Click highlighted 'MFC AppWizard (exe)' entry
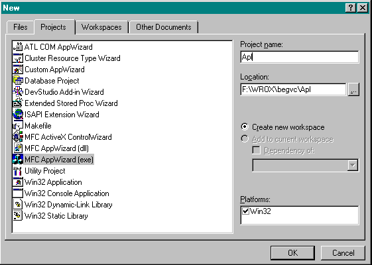The width and height of the screenshot is (372, 265). [x=59, y=160]
